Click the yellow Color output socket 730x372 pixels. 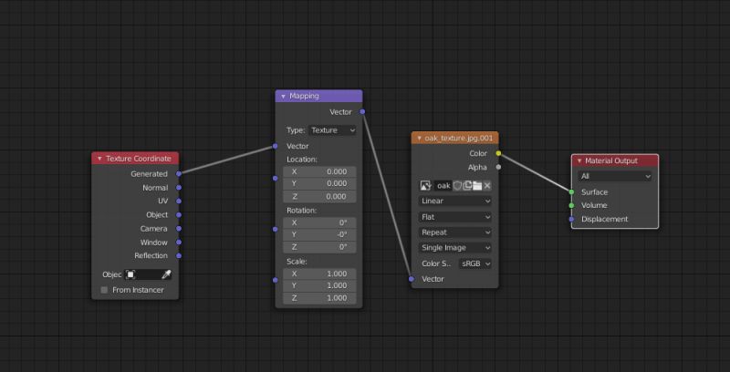tap(498, 153)
